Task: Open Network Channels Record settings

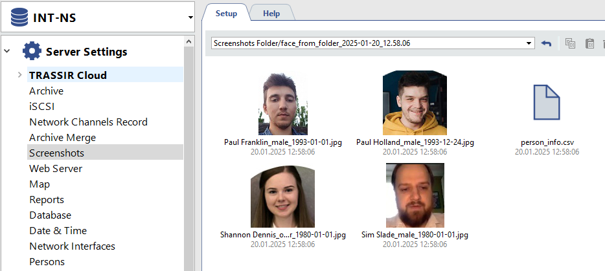Action: 88,122
